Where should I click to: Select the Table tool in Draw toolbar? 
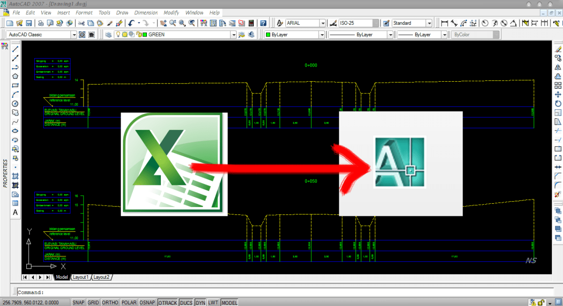(15, 203)
